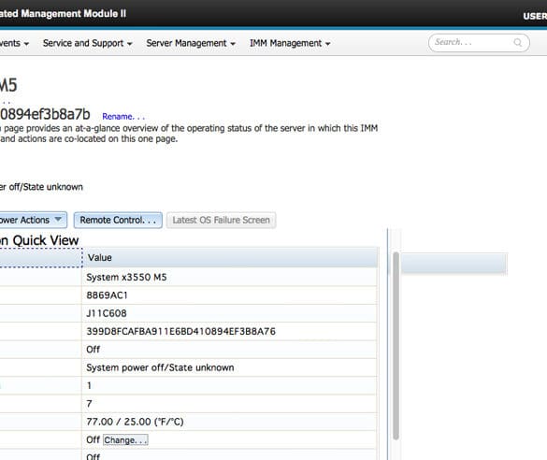This screenshot has height=460, width=547.
Task: Expand the Power Actions dropdown
Action: [x=33, y=220]
